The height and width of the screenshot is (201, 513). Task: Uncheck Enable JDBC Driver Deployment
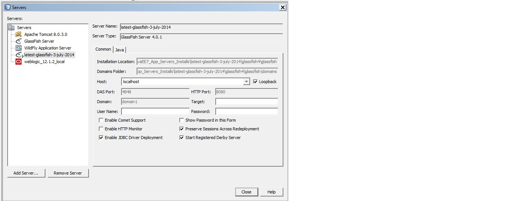coord(101,138)
